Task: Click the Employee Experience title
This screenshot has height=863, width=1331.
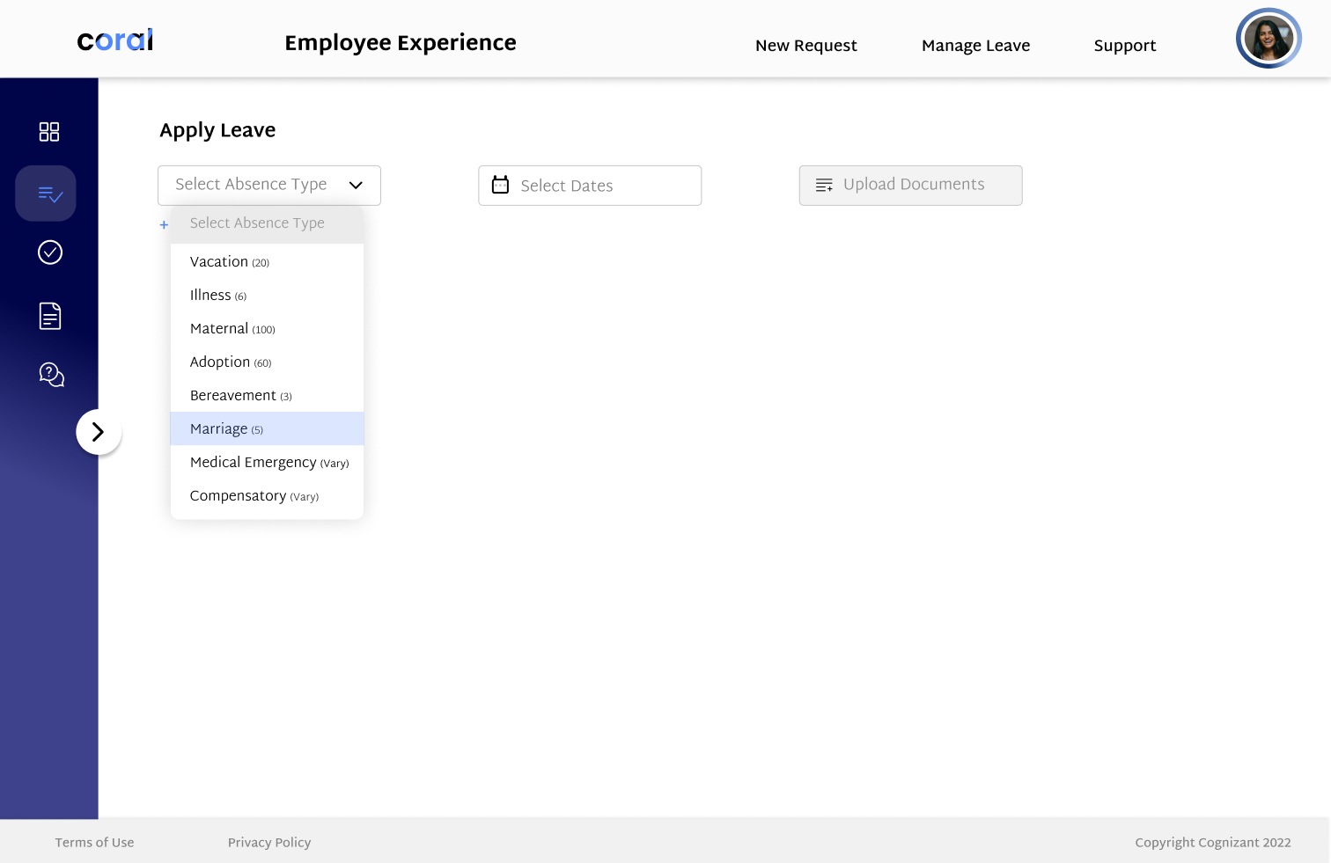Action: (x=401, y=43)
